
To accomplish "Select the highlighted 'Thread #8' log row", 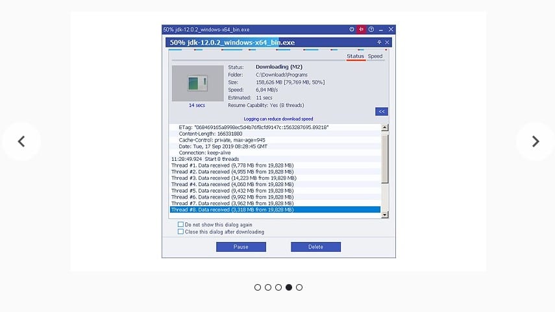I will (275, 210).
